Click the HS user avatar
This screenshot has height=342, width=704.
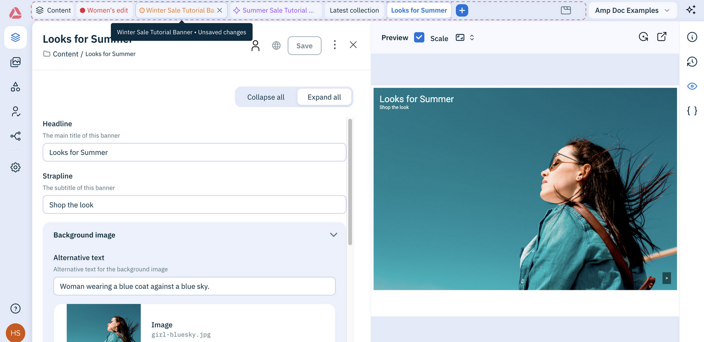coord(15,333)
